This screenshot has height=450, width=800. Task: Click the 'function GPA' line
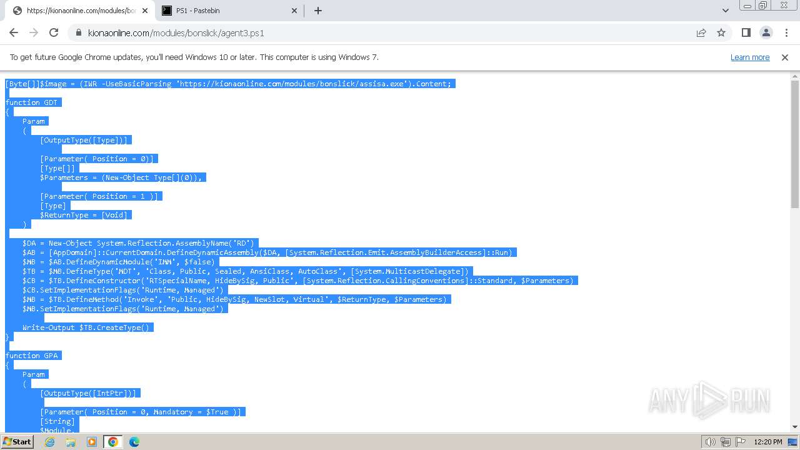pyautogui.click(x=31, y=356)
